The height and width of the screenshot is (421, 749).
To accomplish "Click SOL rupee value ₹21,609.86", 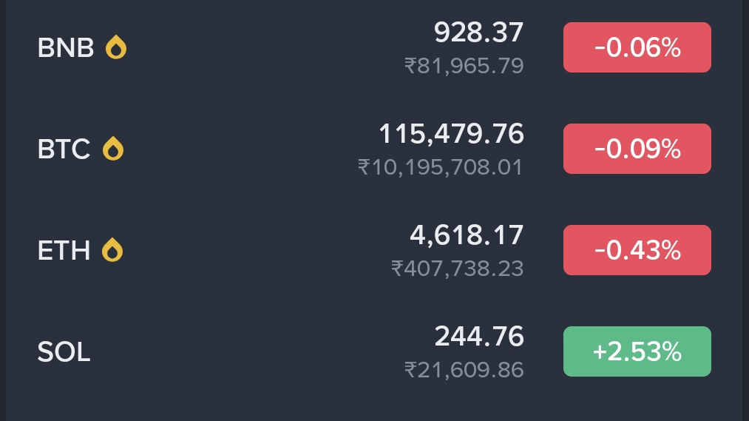I will (x=464, y=370).
